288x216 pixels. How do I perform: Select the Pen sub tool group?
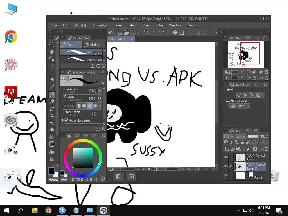coord(71,45)
